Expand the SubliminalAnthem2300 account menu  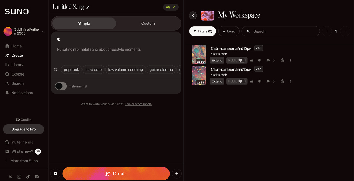24,31
